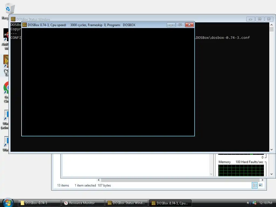Switch to Resource Monitor in the taskbar
The image size is (276, 207).
[83, 203]
